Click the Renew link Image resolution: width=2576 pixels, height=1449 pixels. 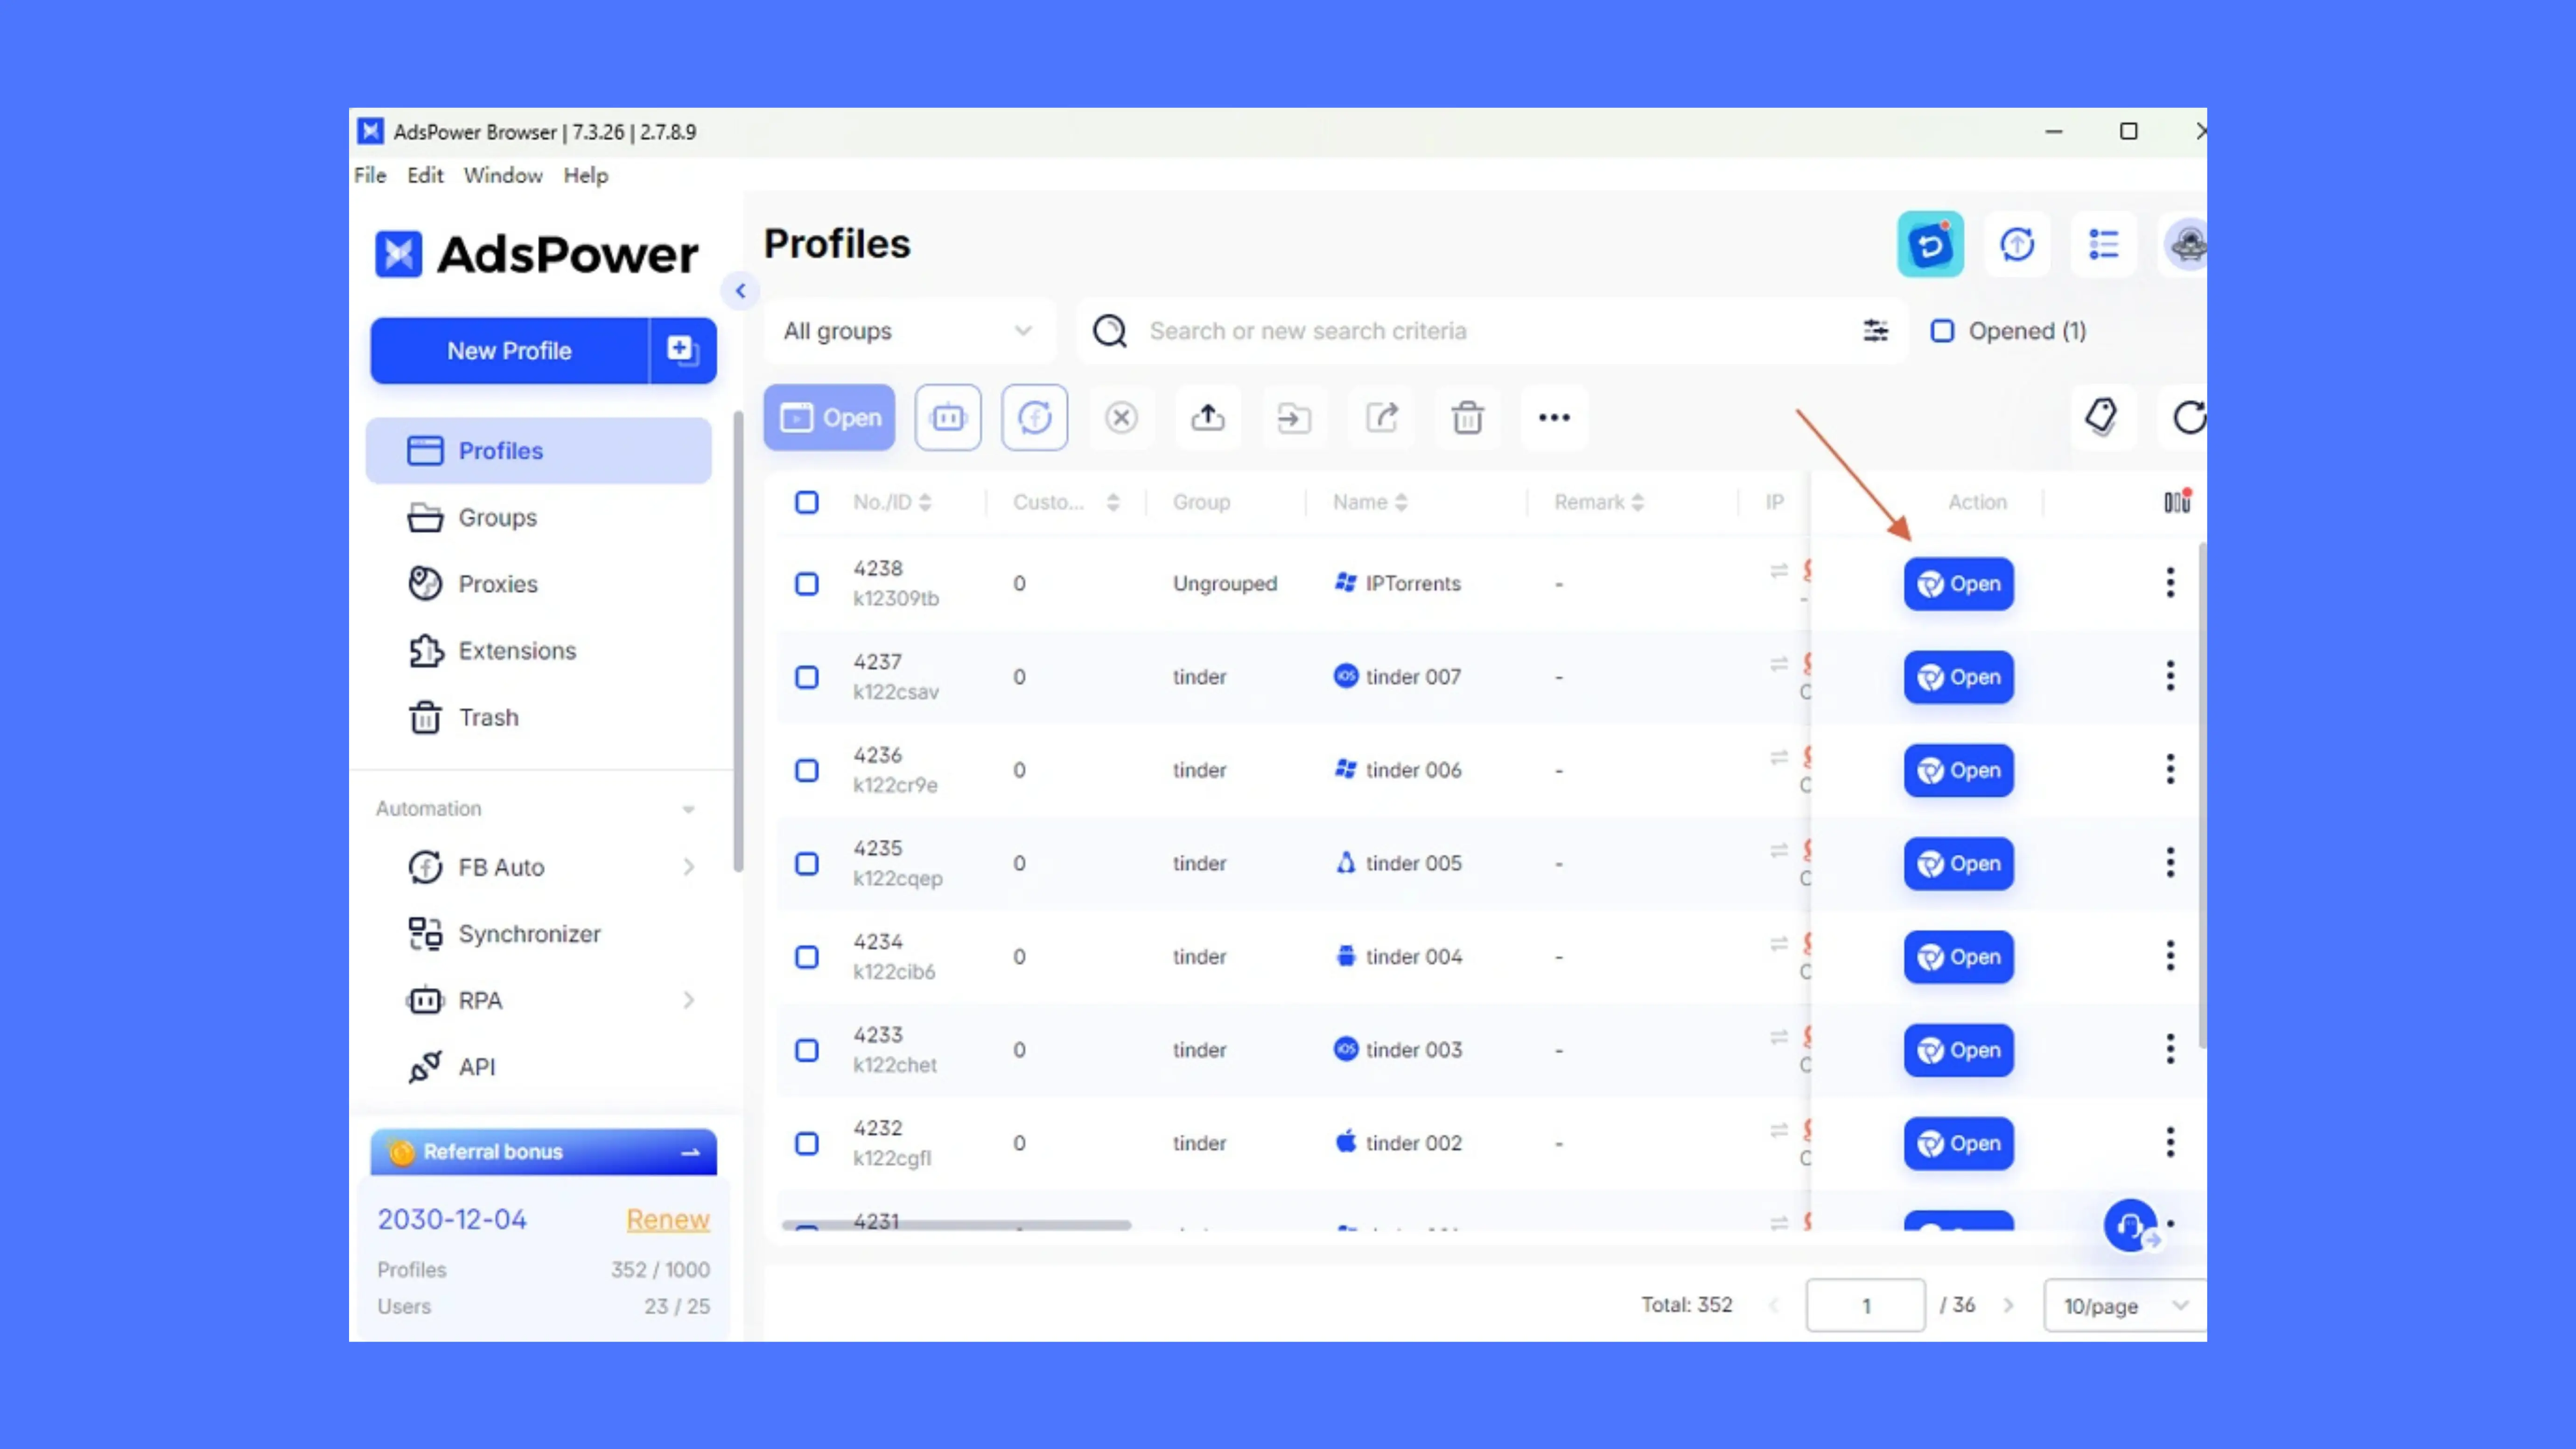(668, 1220)
